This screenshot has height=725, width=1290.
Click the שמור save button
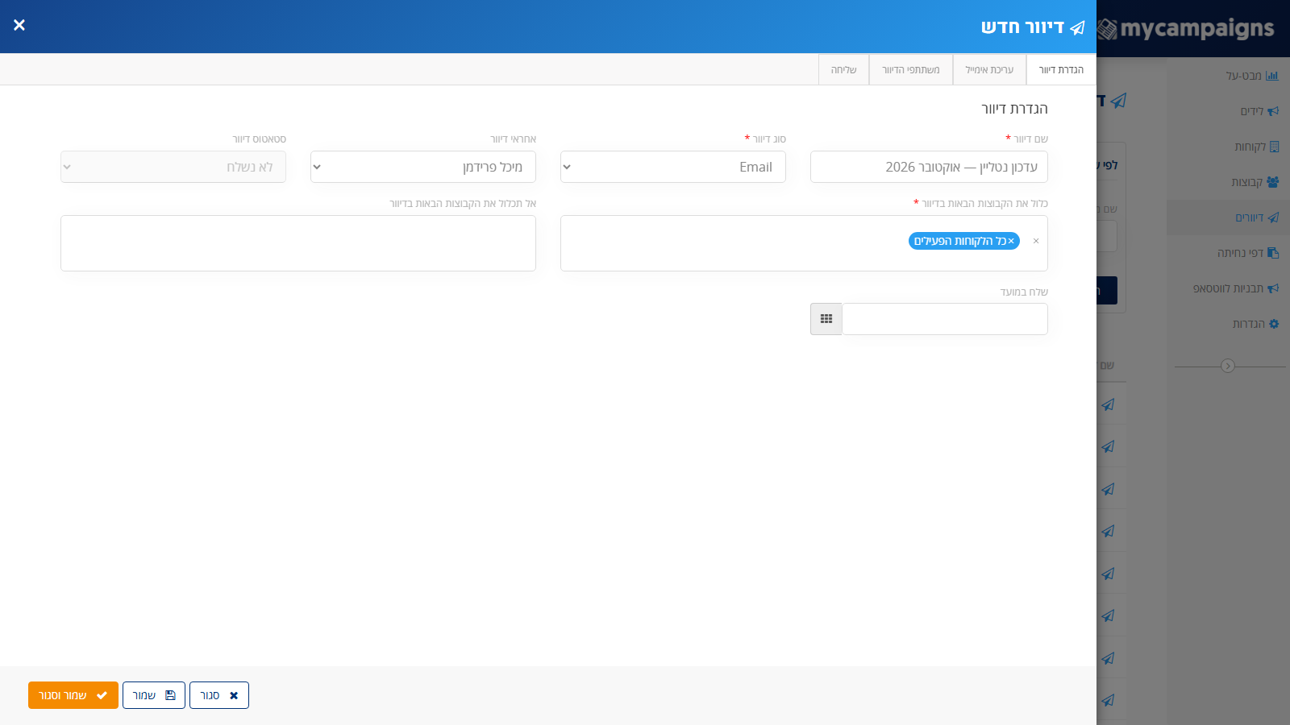tap(154, 695)
